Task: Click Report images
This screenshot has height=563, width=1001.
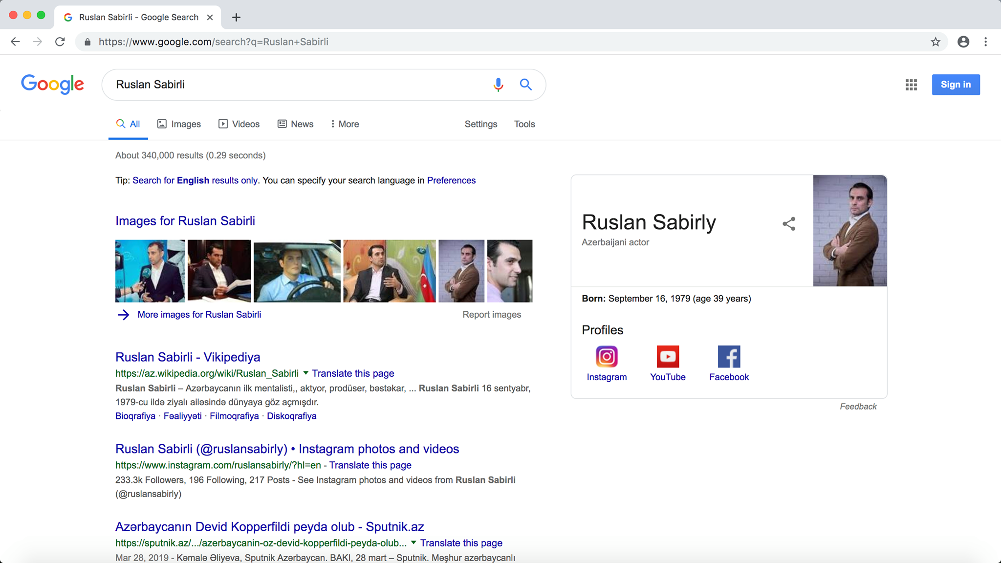Action: coord(492,315)
